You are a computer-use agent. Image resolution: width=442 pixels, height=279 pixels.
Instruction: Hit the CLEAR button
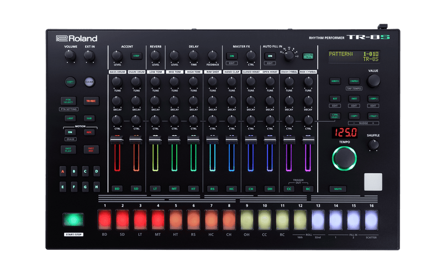tap(90, 82)
